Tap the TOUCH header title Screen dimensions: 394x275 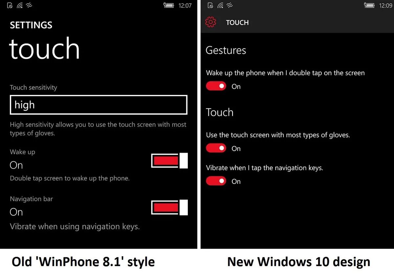237,23
